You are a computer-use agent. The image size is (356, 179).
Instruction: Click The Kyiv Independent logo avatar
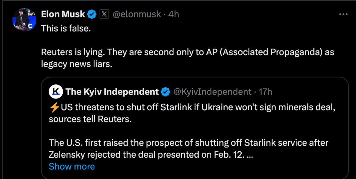[x=56, y=92]
